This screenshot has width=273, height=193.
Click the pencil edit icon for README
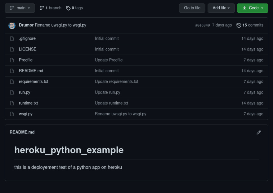(x=259, y=133)
